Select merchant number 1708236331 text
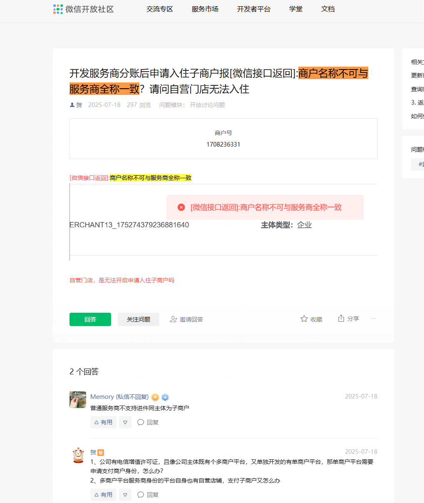Screen dimensions: 424x503 point(223,144)
